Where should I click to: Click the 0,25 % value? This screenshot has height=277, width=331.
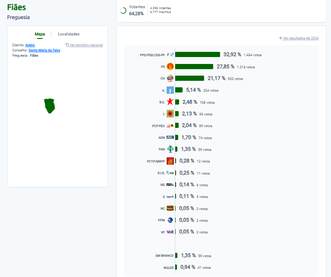point(187,173)
